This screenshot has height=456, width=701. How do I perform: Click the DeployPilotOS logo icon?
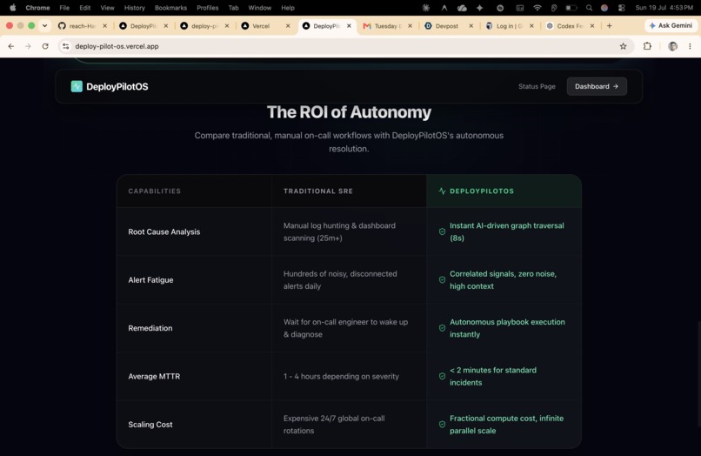77,86
